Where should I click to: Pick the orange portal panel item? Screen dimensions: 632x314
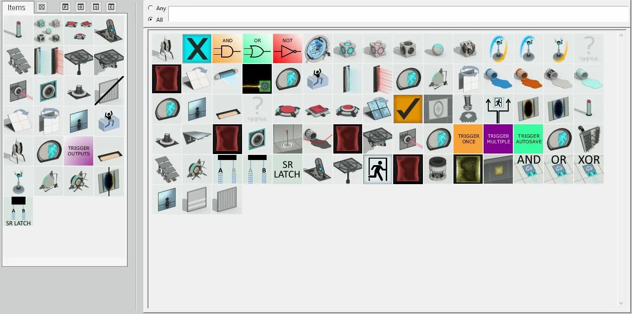point(529,109)
